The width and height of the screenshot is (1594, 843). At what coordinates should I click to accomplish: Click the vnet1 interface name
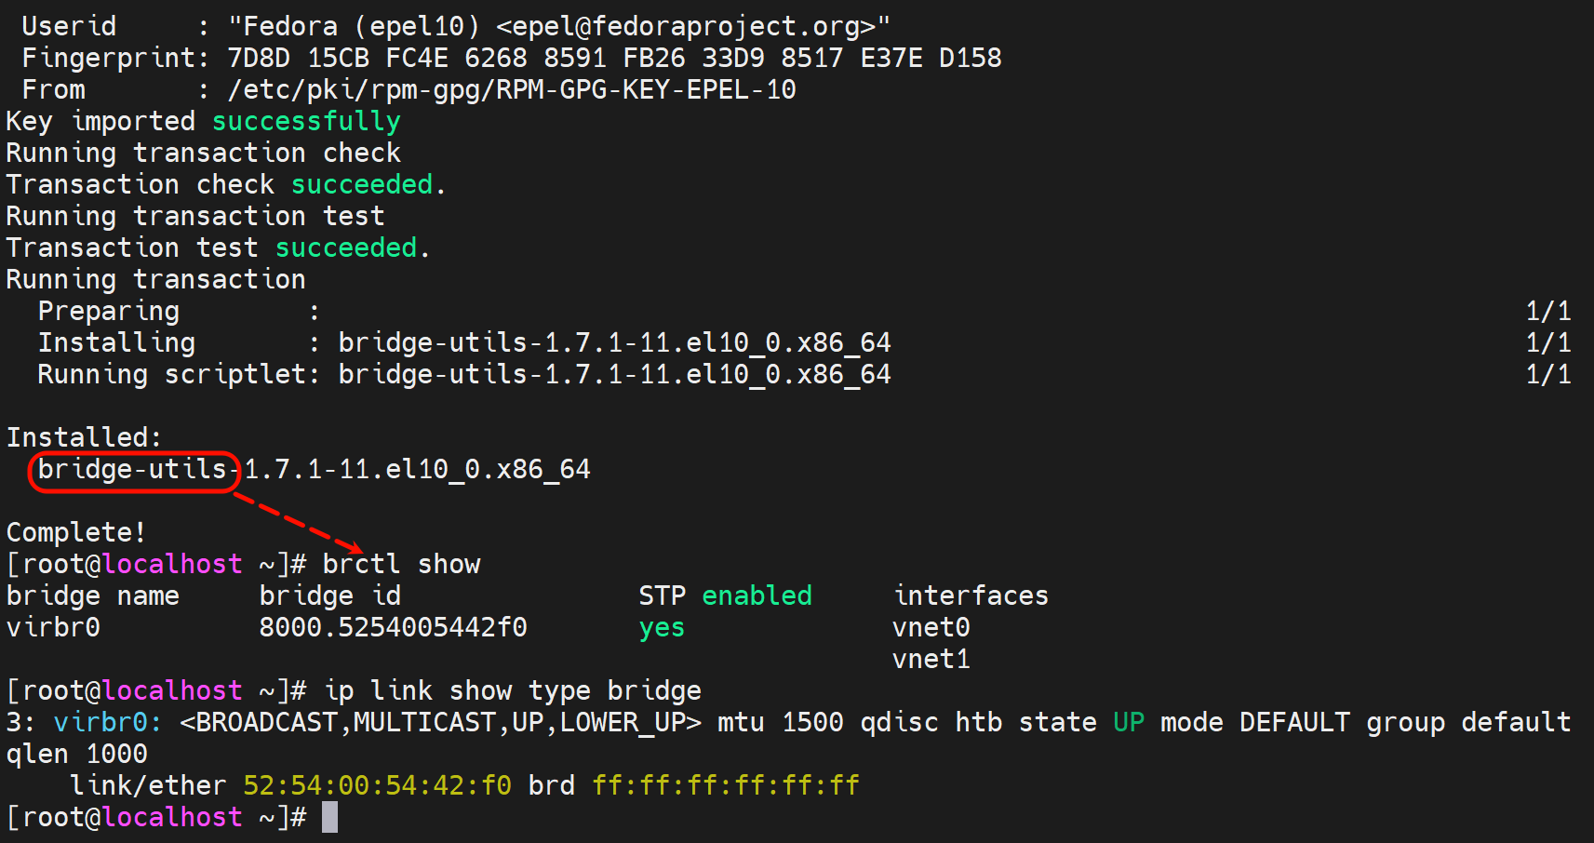coord(931,659)
